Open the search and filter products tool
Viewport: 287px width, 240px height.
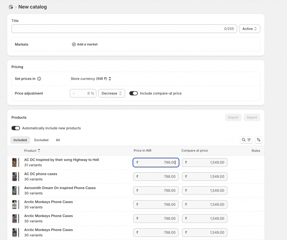click(x=246, y=140)
